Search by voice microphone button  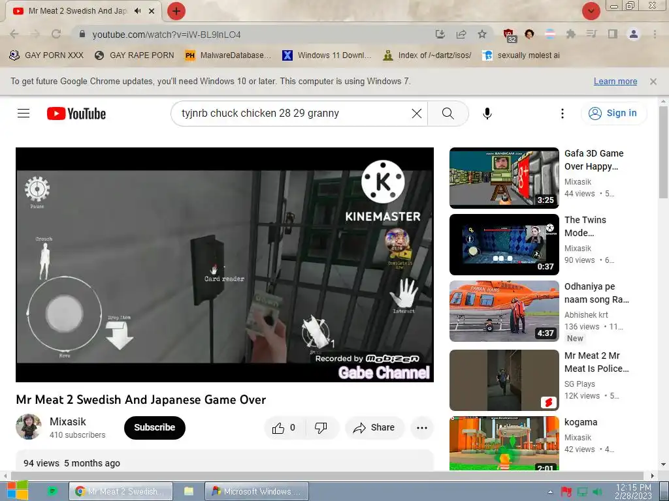tap(487, 114)
